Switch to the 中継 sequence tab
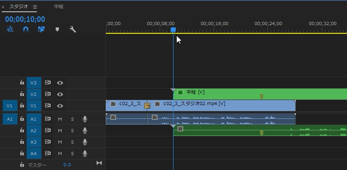This screenshot has height=170, width=347. point(58,6)
